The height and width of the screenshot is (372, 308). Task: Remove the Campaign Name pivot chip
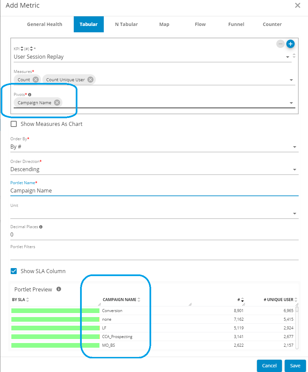57,103
